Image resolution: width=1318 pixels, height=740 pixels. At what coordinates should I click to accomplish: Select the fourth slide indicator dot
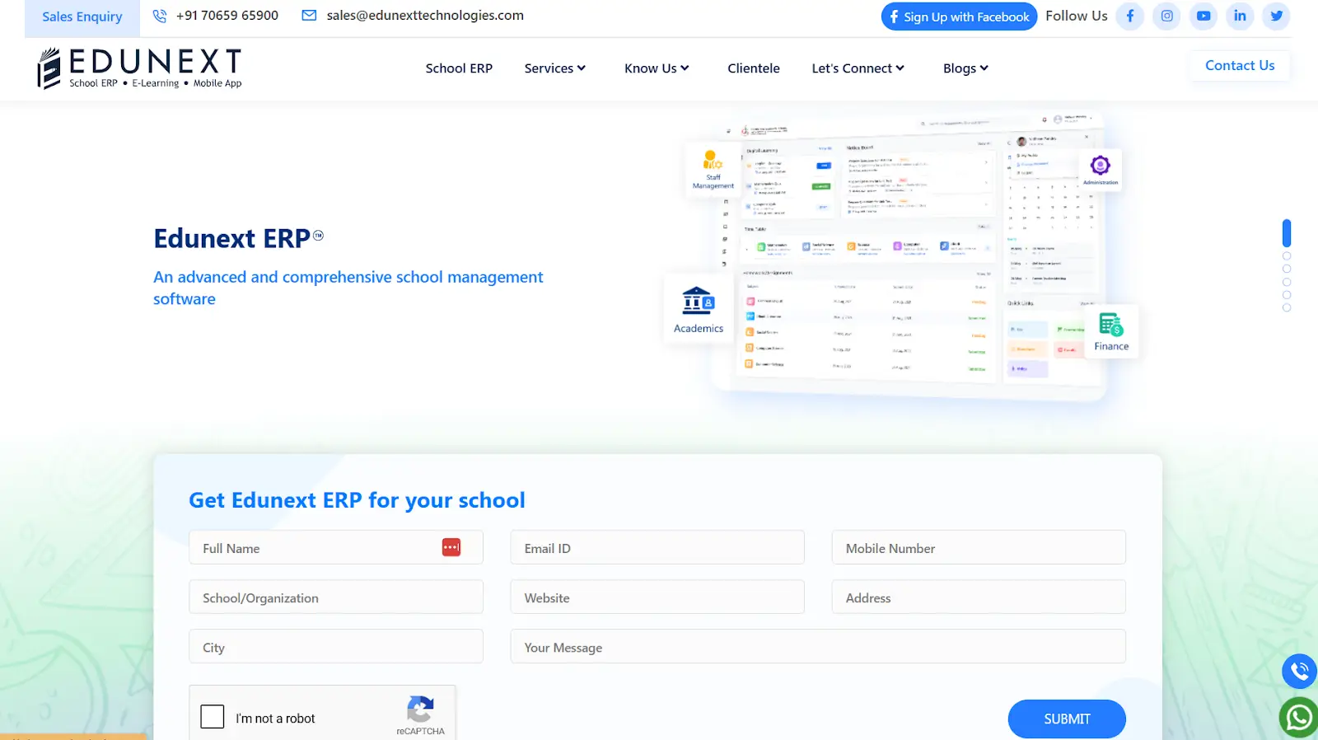(1287, 282)
